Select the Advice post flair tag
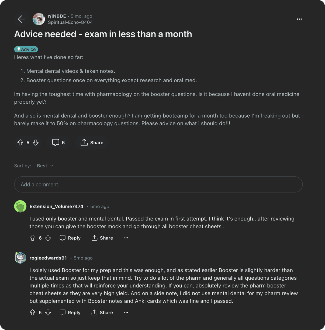The image size is (325, 330). 26,49
